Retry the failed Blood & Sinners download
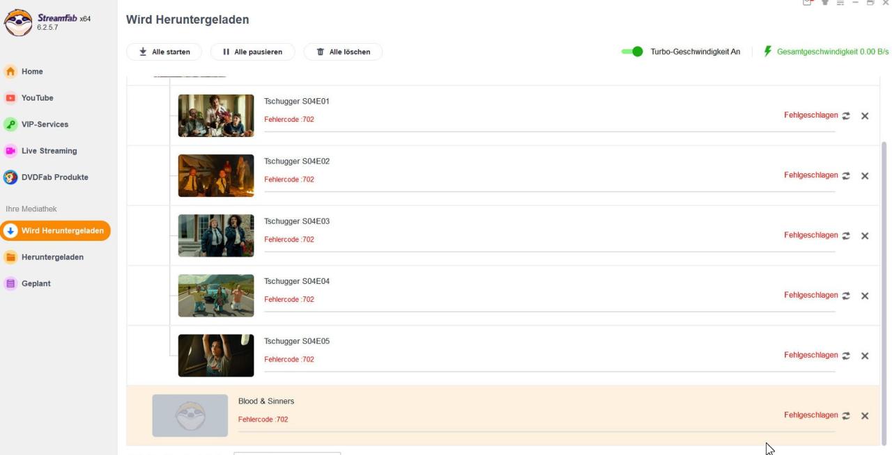The width and height of the screenshot is (892, 455). (x=846, y=415)
